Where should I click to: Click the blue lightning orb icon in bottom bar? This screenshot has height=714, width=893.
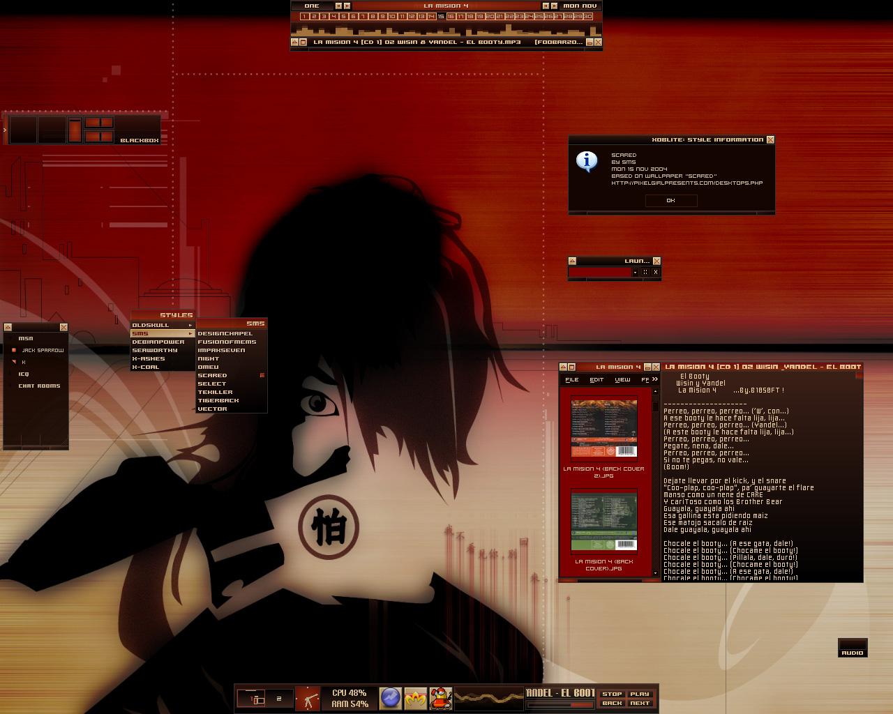(391, 698)
